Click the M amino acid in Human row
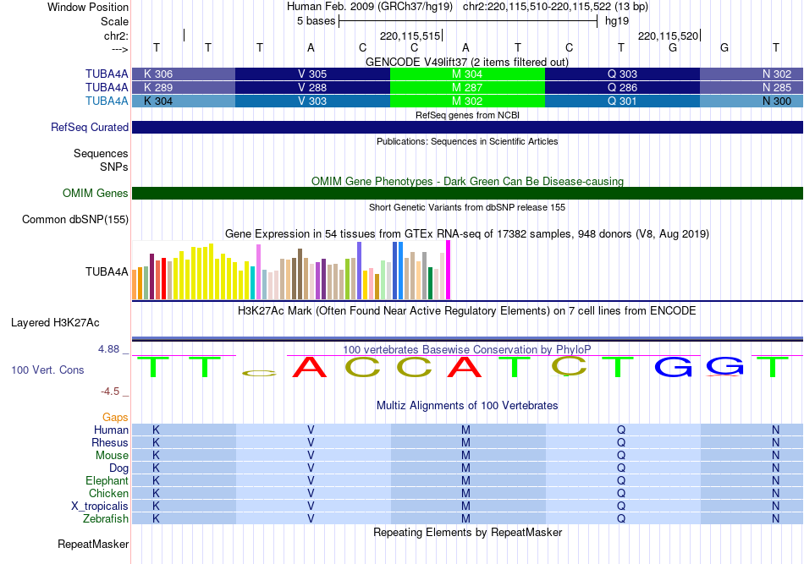The height and width of the screenshot is (564, 804). [x=465, y=430]
